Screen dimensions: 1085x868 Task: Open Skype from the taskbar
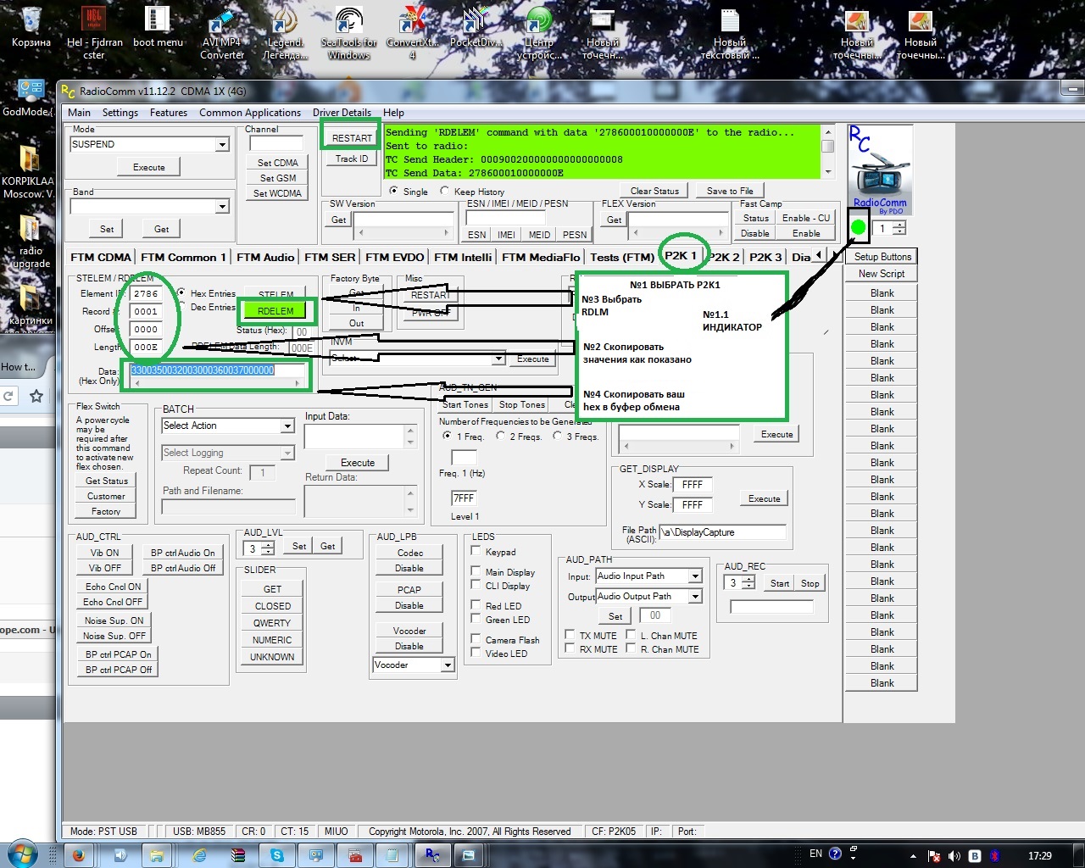[x=277, y=855]
